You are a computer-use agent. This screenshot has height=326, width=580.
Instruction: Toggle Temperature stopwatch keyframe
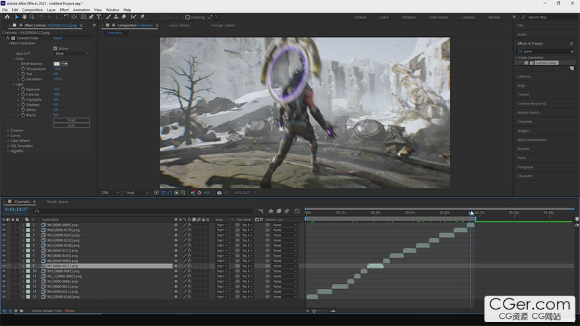[23, 68]
